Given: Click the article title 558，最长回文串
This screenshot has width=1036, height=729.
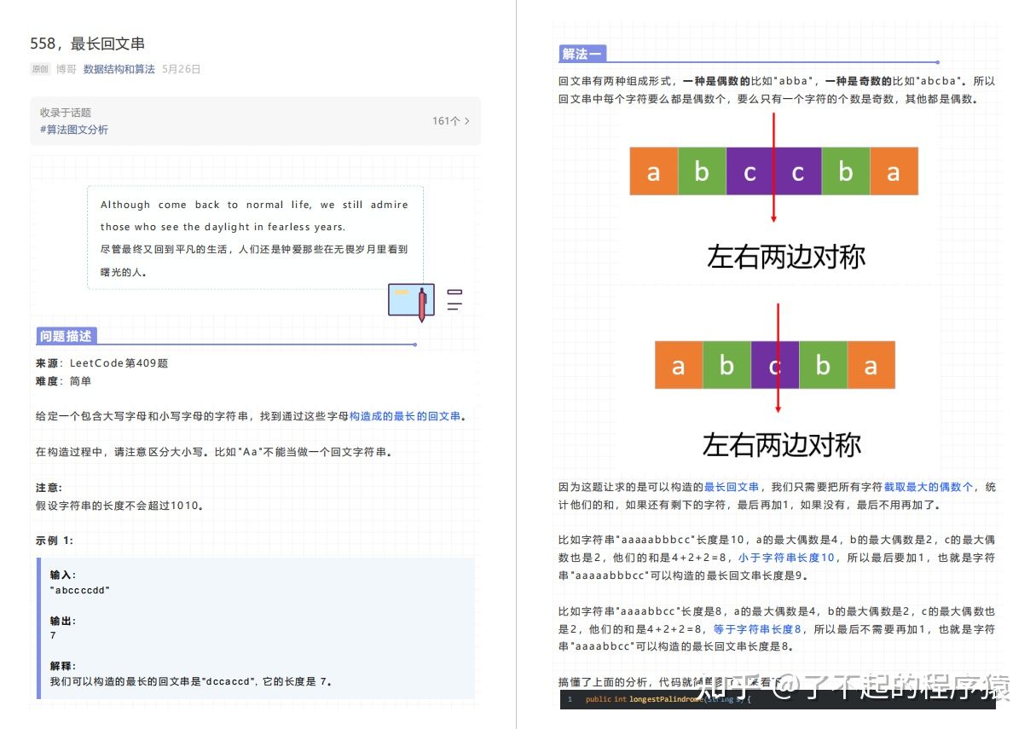Looking at the screenshot, I should click(x=87, y=43).
